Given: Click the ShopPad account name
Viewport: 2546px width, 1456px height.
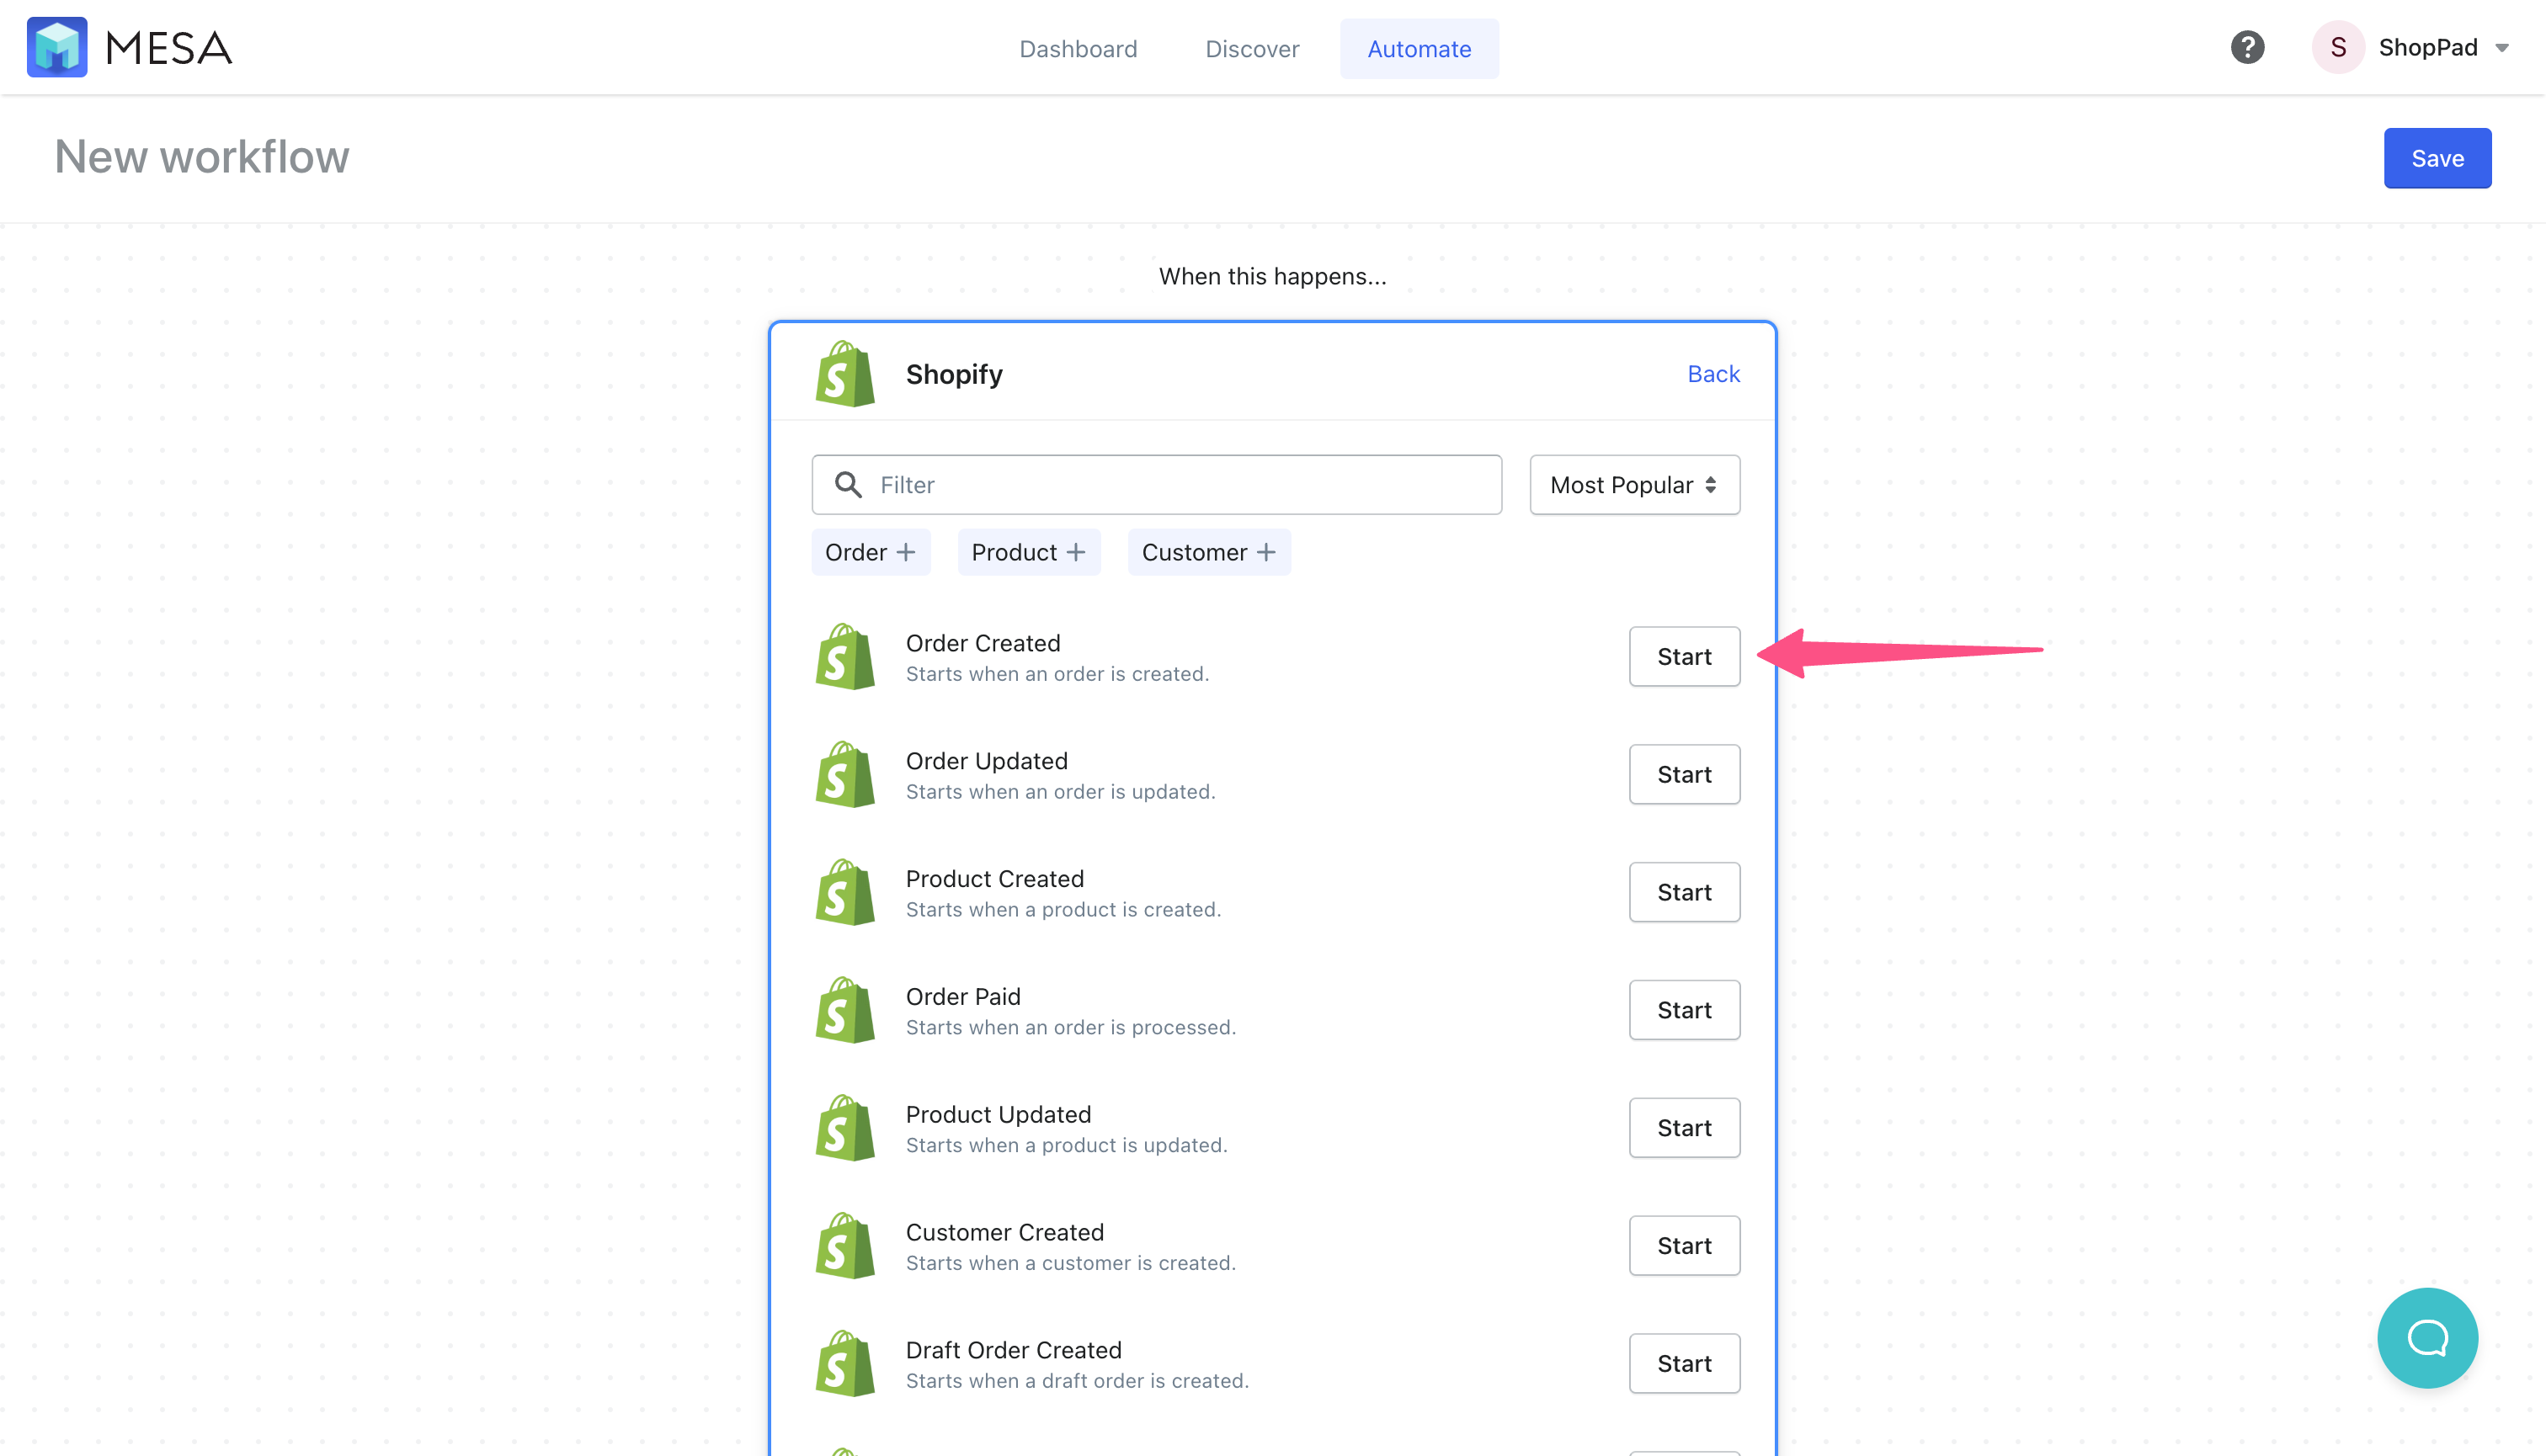Looking at the screenshot, I should [2428, 48].
